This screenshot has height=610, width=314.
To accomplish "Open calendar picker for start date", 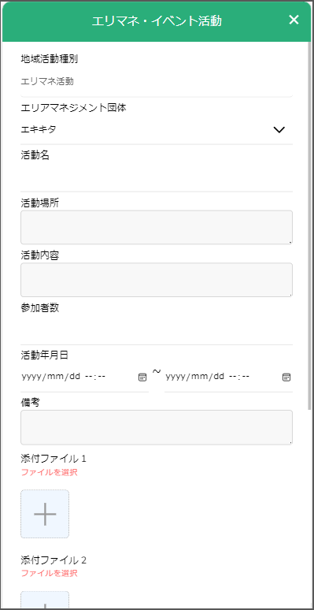I will coord(142,377).
